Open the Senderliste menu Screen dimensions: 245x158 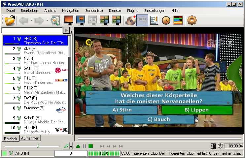94,11
